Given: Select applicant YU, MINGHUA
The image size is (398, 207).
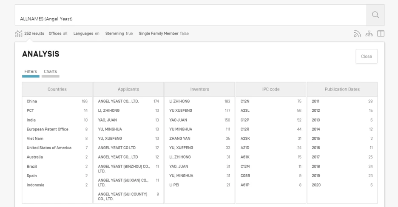Looking at the screenshot, I should (128, 129).
